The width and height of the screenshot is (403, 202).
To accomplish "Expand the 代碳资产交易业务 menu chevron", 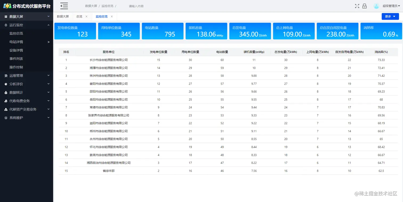I will [x=49, y=109].
